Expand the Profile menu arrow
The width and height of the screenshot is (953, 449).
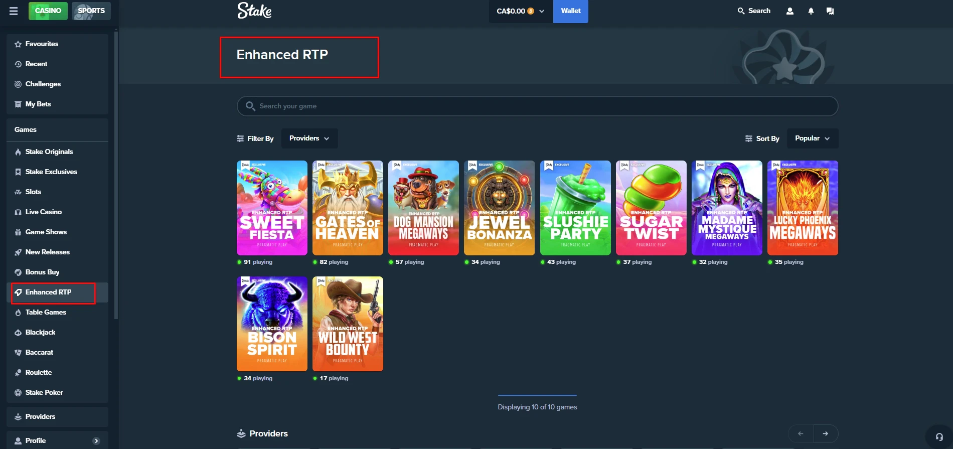[96, 441]
